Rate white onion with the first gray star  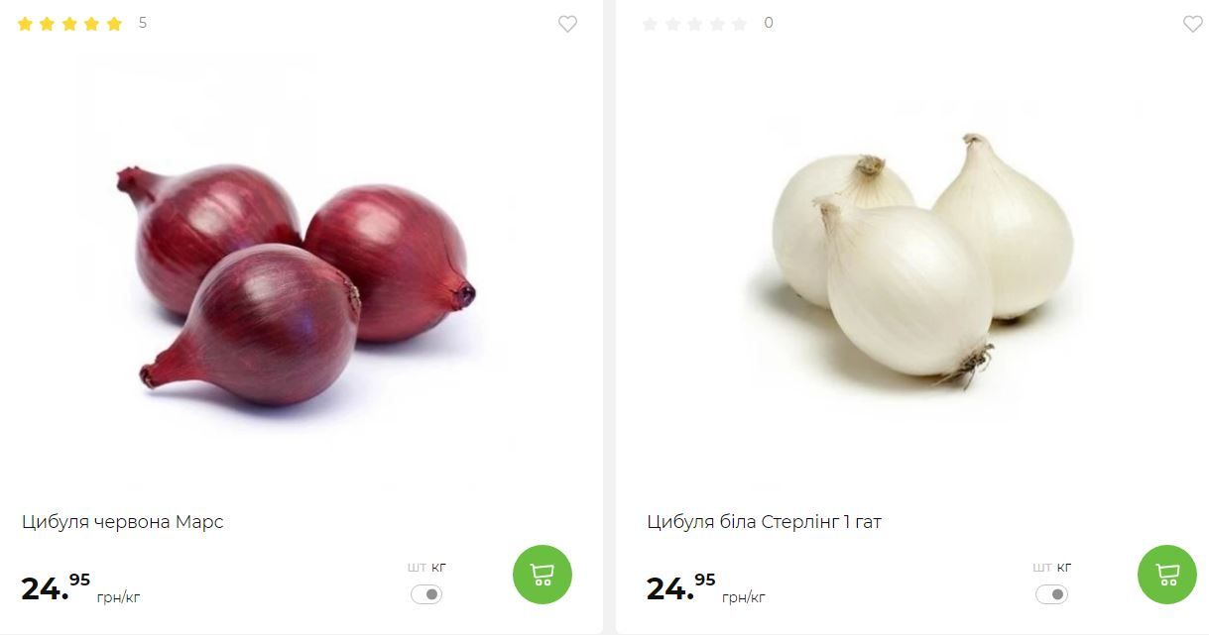[x=650, y=24]
